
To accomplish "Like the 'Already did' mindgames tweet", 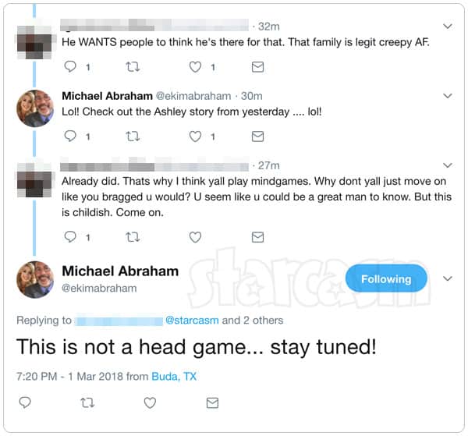I will pos(195,237).
